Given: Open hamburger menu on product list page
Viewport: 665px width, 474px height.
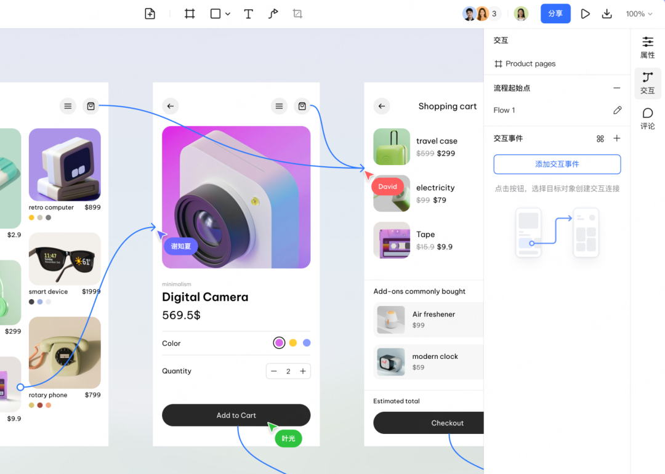Looking at the screenshot, I should click(68, 106).
